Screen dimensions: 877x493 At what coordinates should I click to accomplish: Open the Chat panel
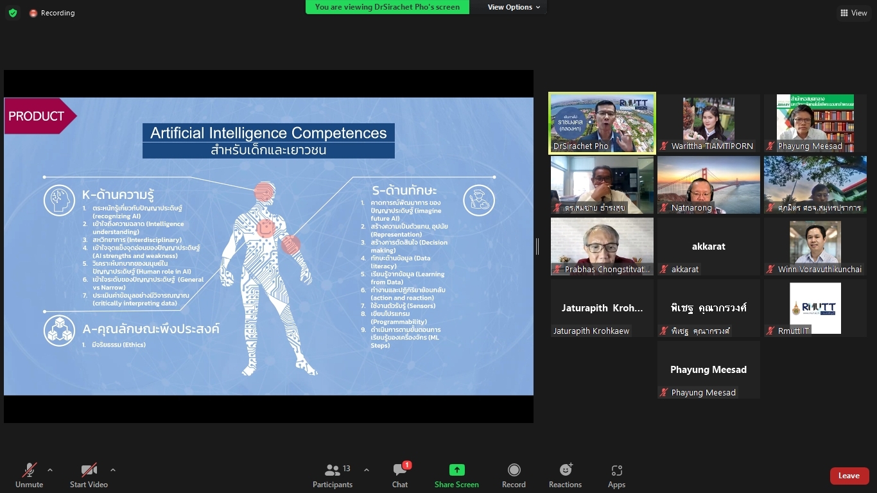click(x=400, y=476)
